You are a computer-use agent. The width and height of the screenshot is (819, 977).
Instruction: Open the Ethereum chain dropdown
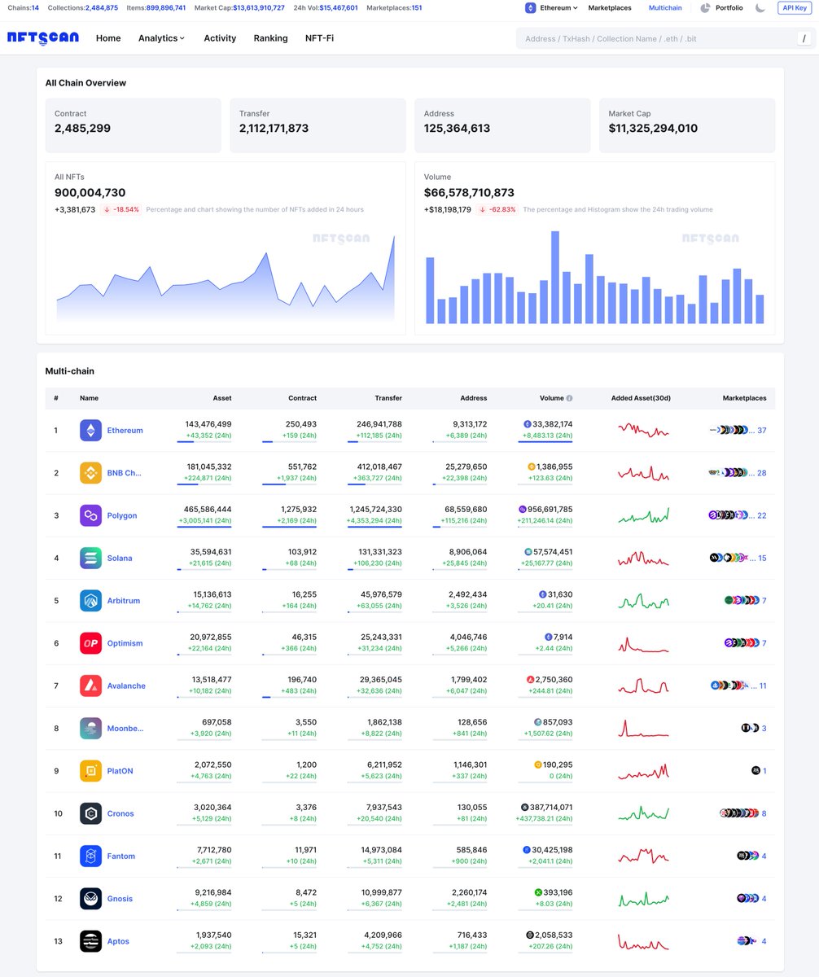pos(552,8)
